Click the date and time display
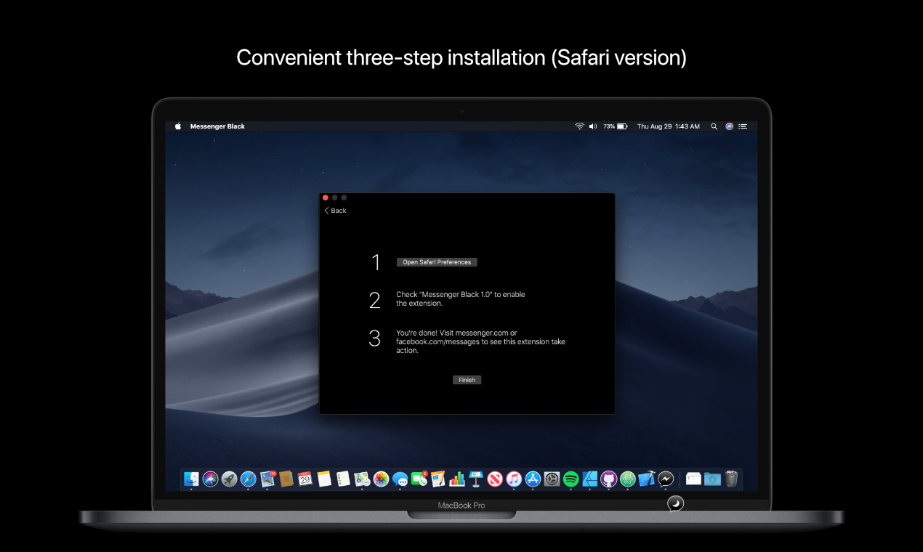This screenshot has height=552, width=923. click(669, 126)
